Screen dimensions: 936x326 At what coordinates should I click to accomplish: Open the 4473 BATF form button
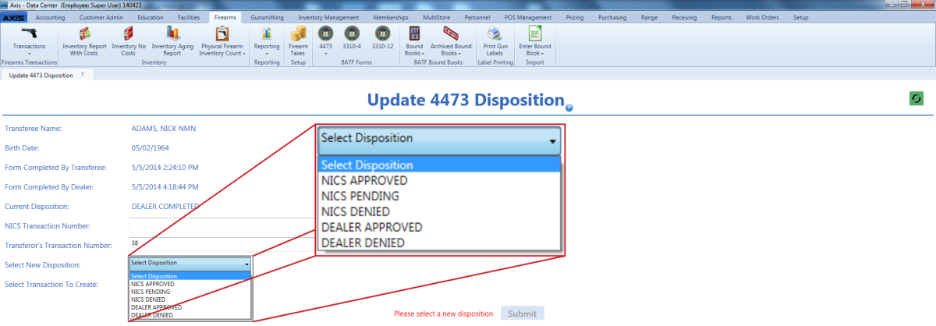(325, 41)
